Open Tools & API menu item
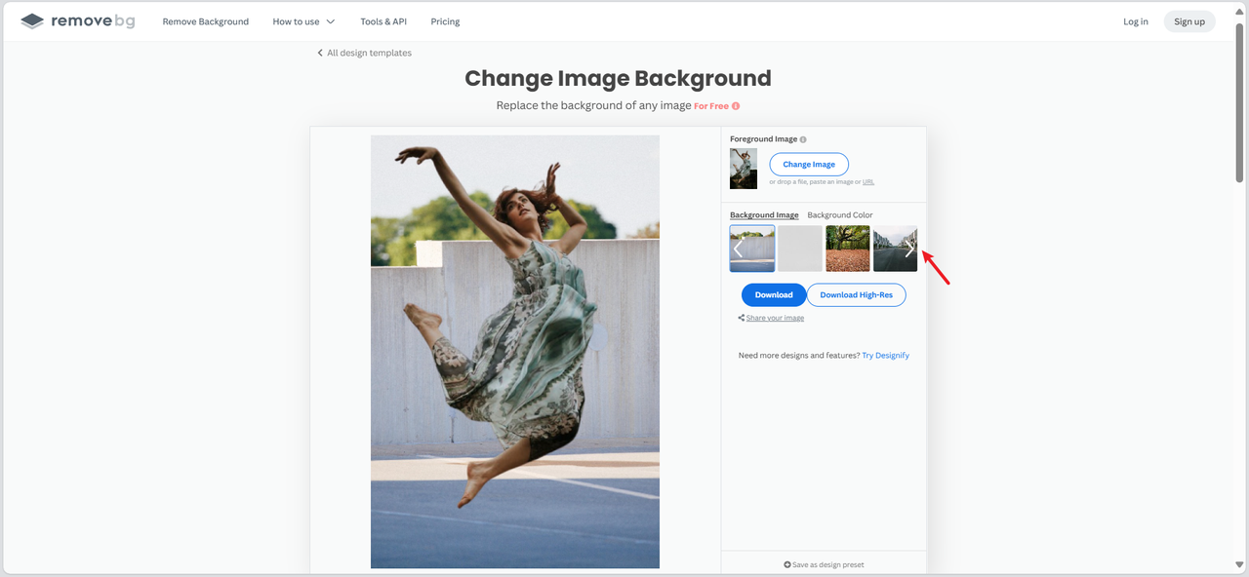Screen dimensions: 1249x577 383,21
